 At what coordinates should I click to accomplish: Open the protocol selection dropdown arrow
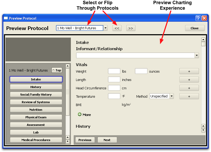pyautogui.click(x=106, y=28)
